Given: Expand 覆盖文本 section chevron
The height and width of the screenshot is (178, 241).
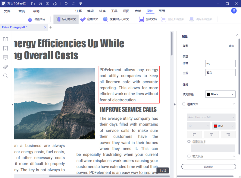Looking at the screenshot, I should (233, 104).
